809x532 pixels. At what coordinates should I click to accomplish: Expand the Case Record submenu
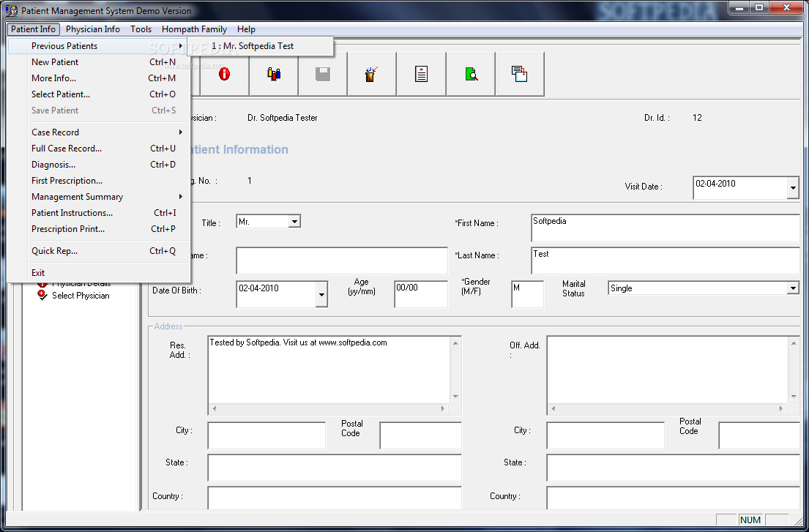(x=99, y=132)
